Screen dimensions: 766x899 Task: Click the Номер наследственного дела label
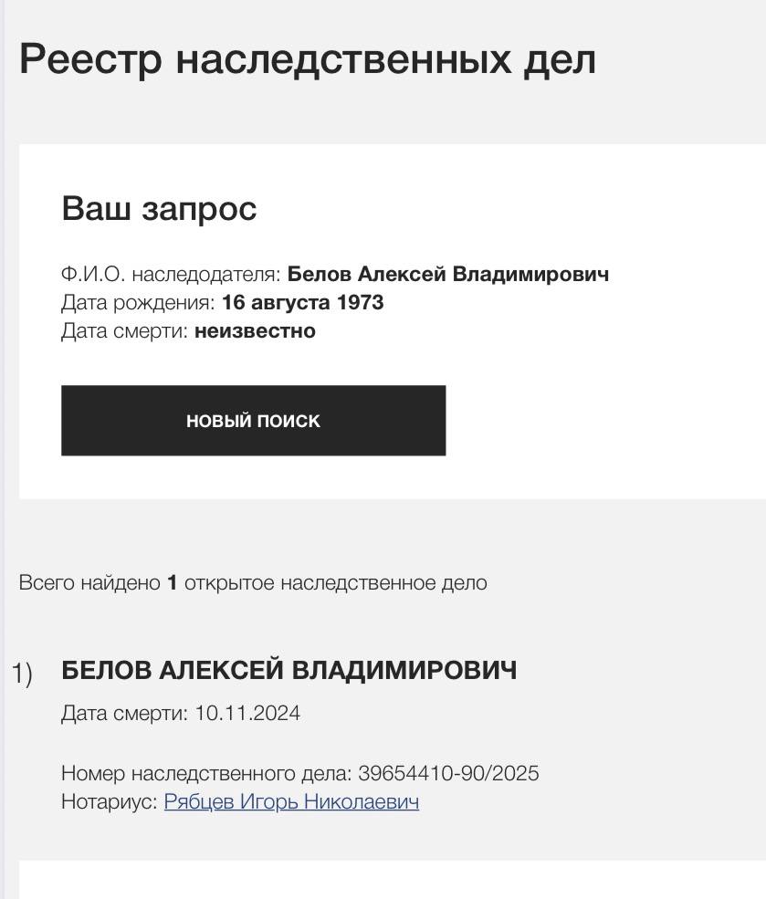click(x=205, y=774)
